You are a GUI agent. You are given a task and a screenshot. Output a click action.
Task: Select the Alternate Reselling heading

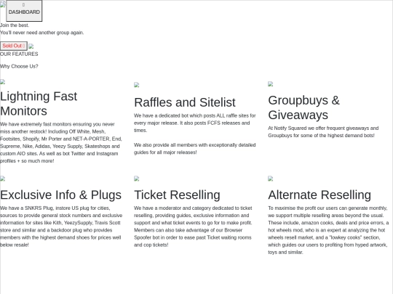click(319, 195)
